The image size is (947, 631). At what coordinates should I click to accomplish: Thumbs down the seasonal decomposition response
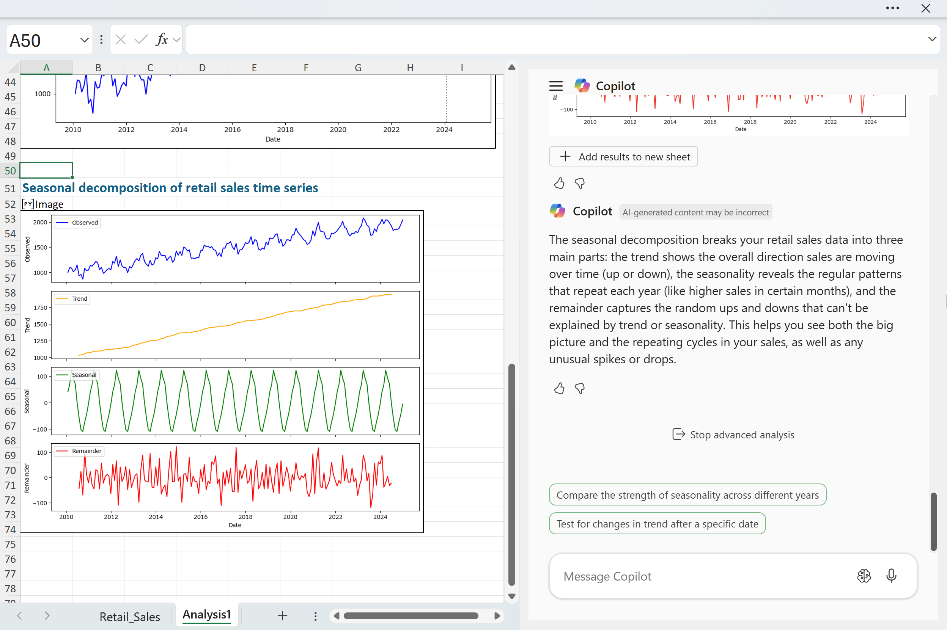tap(579, 388)
